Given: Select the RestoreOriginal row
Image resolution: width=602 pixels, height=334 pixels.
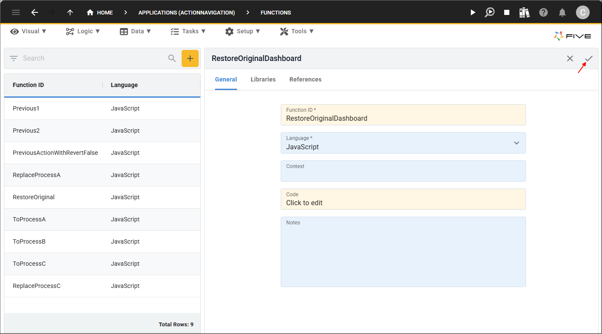Looking at the screenshot, I should 102,197.
